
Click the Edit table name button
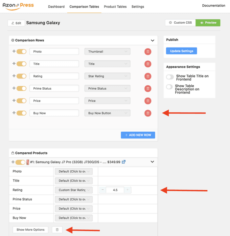[x=16, y=23]
